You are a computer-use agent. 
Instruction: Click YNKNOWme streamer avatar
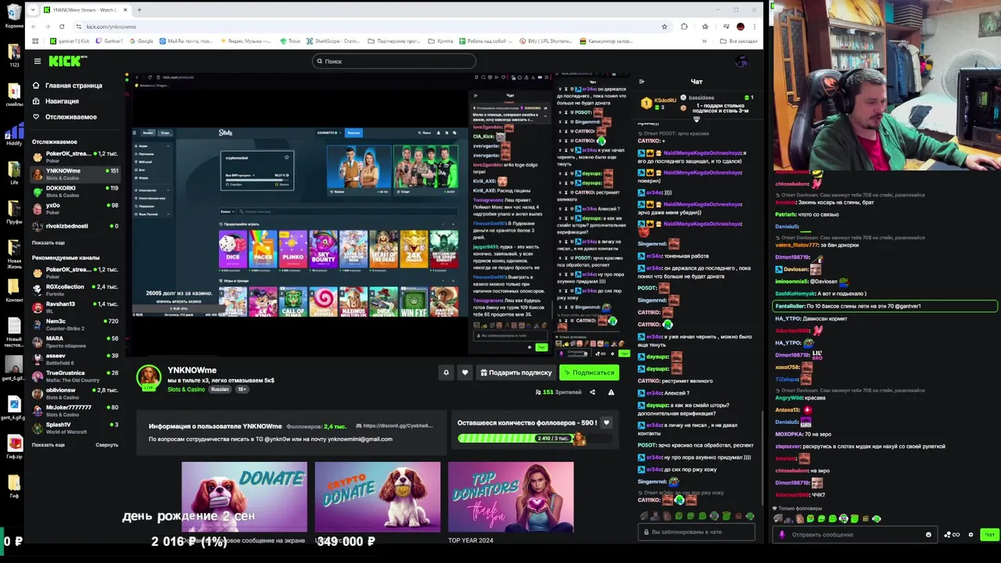click(148, 378)
